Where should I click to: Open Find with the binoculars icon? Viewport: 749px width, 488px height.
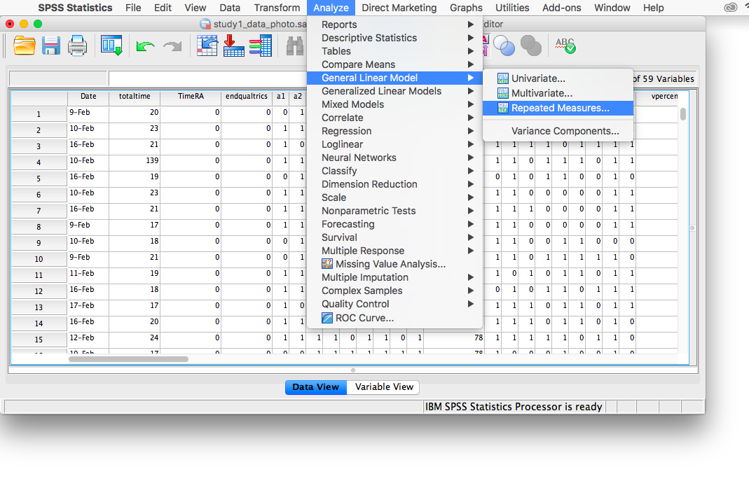tap(295, 46)
